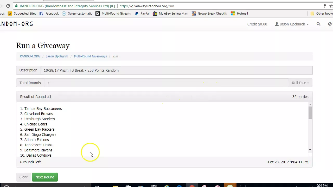The image size is (333, 187).
Task: Click the green Next Round button
Action: click(45, 177)
